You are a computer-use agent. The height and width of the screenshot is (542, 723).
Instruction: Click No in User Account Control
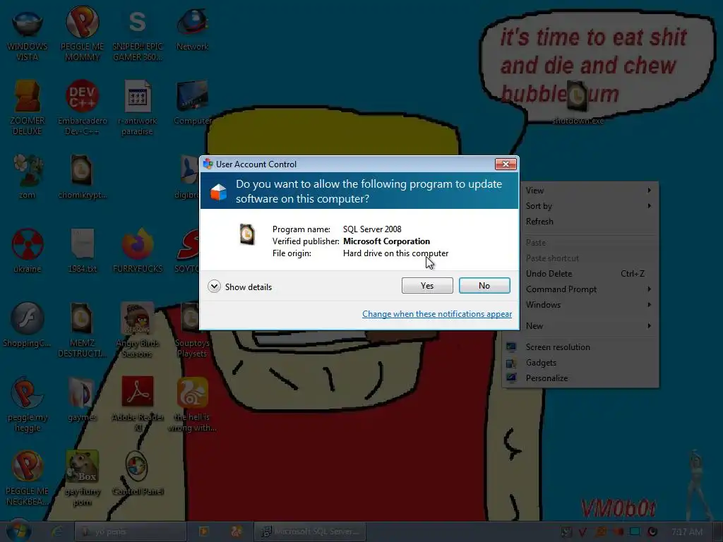(484, 286)
